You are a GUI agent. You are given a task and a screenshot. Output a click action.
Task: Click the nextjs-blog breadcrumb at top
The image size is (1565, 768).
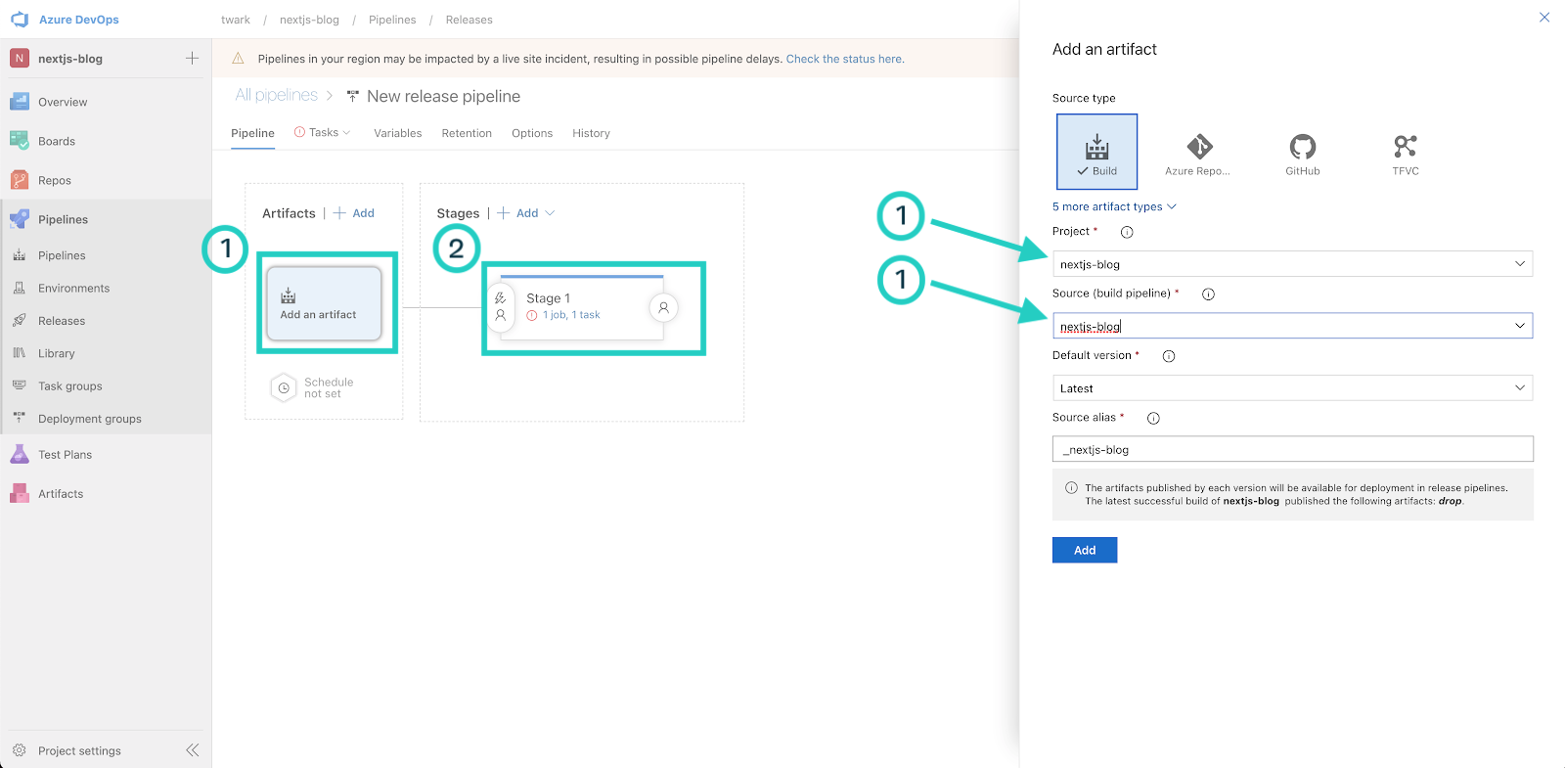(x=309, y=20)
